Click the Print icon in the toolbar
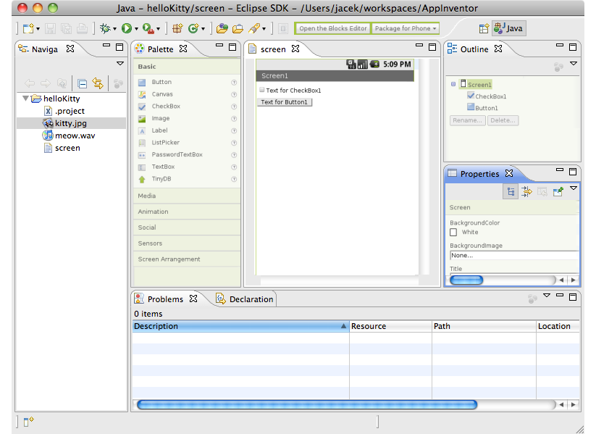596x434 pixels. click(x=81, y=28)
